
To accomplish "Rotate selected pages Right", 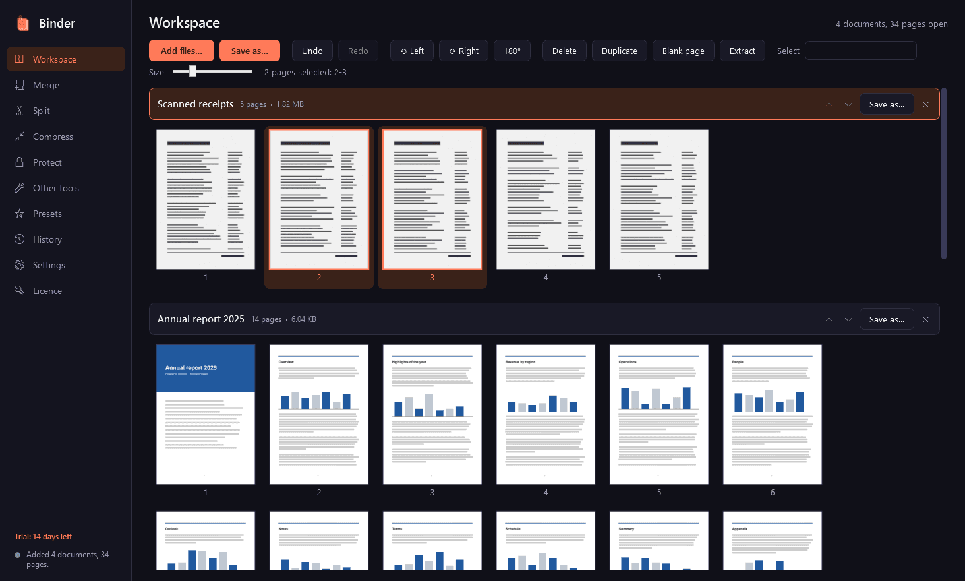I will [464, 51].
